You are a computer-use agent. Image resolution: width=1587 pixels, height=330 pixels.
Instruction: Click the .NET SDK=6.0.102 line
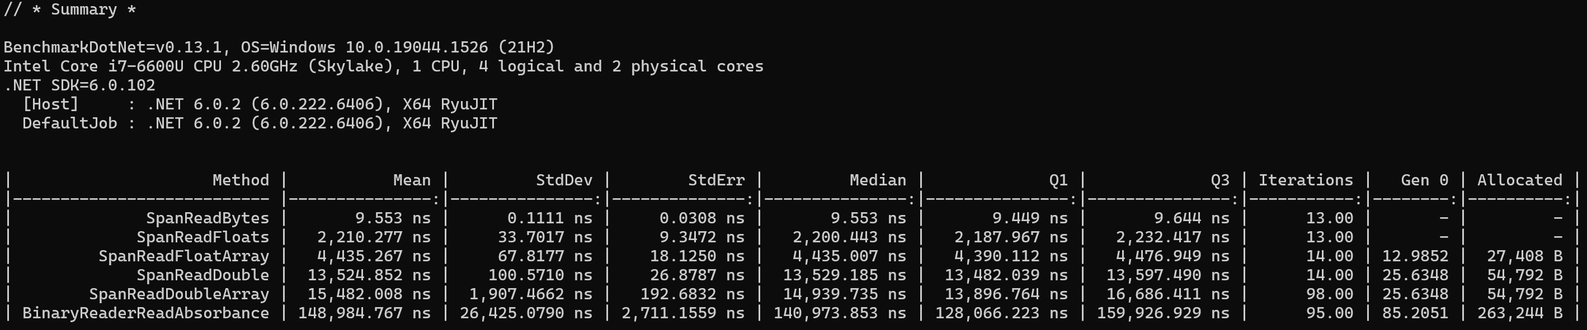[x=79, y=85]
